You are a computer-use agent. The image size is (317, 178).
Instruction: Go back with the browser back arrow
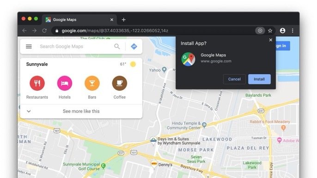coord(24,31)
